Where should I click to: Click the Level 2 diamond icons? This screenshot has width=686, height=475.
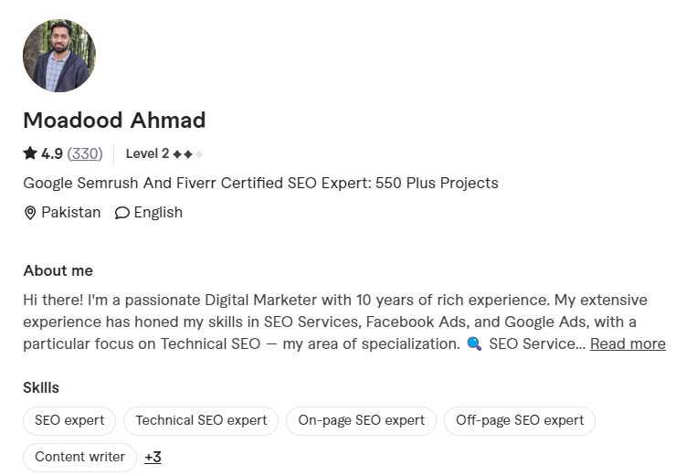pos(188,154)
